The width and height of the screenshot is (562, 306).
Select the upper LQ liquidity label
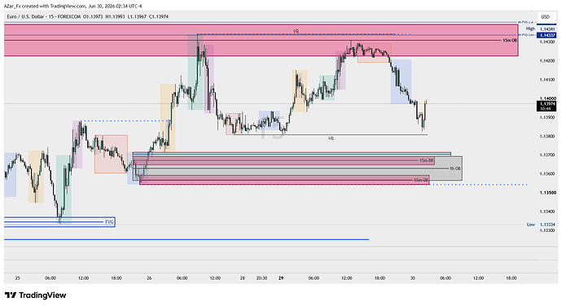pos(296,31)
